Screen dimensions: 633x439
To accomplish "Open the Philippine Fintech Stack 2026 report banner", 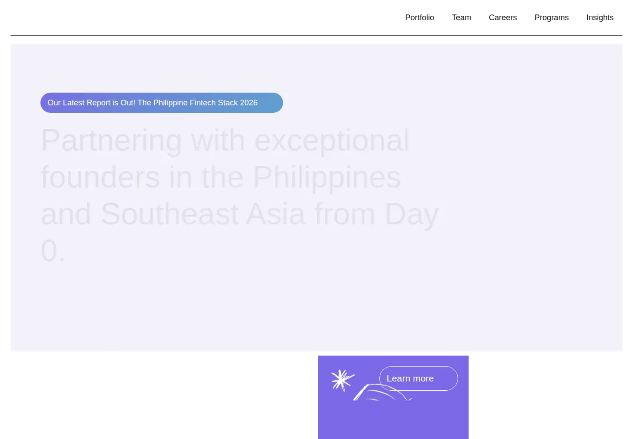I will coord(162,103).
